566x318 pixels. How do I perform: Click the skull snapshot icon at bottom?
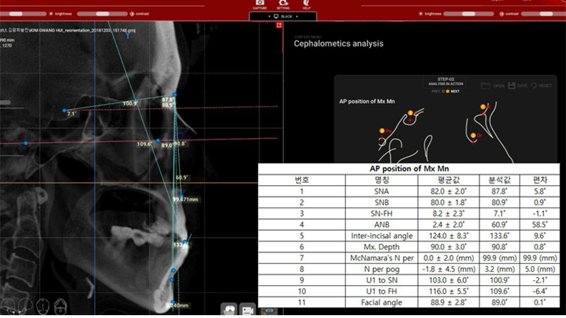coord(230,311)
